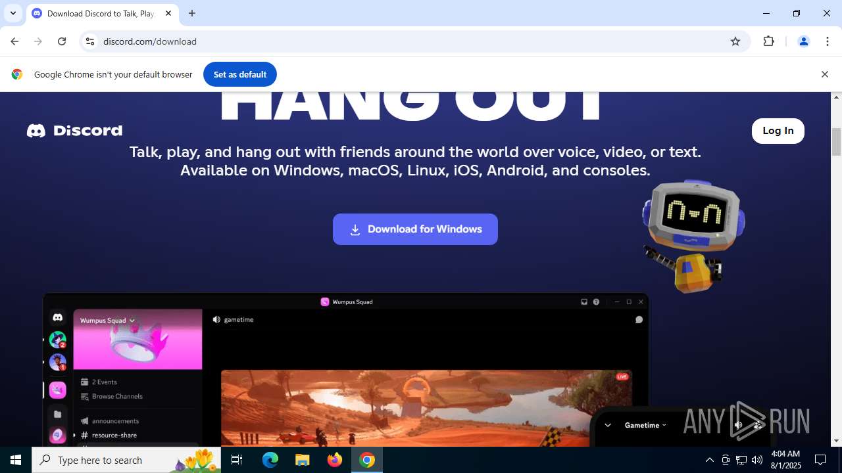Click the Log In button
Image resolution: width=842 pixels, height=473 pixels.
point(778,131)
